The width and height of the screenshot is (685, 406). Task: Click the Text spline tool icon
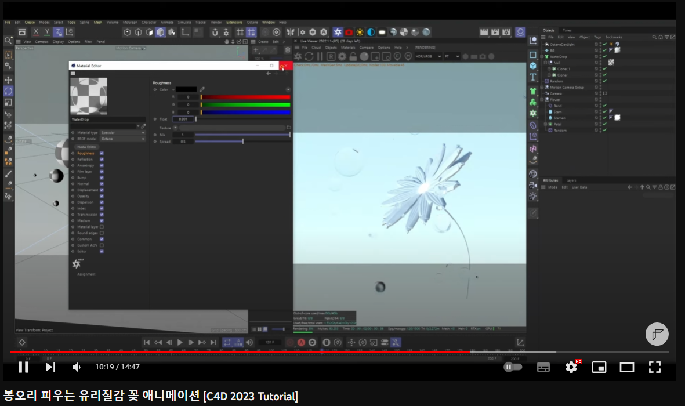pyautogui.click(x=533, y=78)
